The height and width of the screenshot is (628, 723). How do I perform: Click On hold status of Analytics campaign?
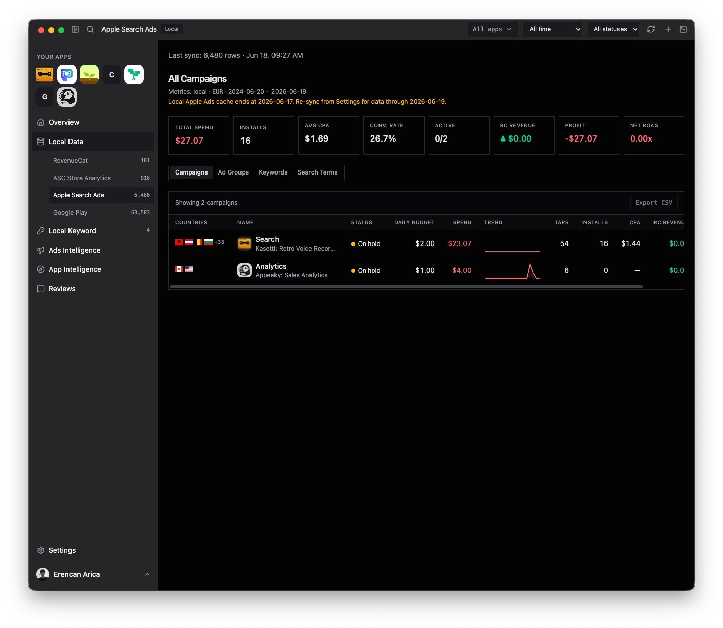(x=366, y=271)
